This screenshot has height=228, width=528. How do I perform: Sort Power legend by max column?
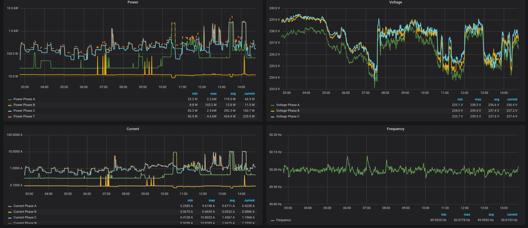(x=213, y=94)
